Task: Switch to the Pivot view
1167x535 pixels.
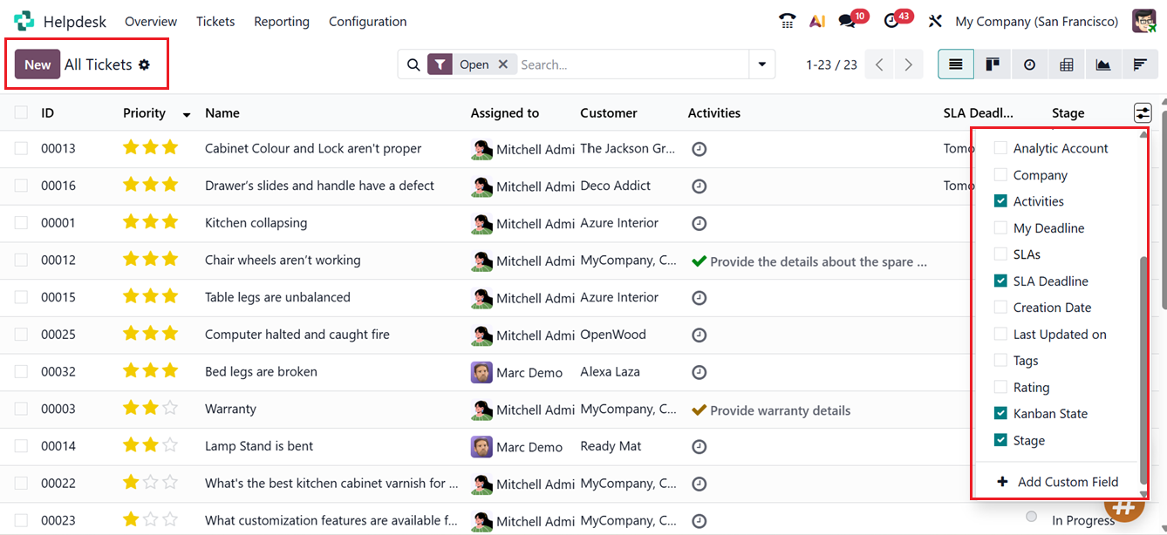Action: click(x=1066, y=64)
